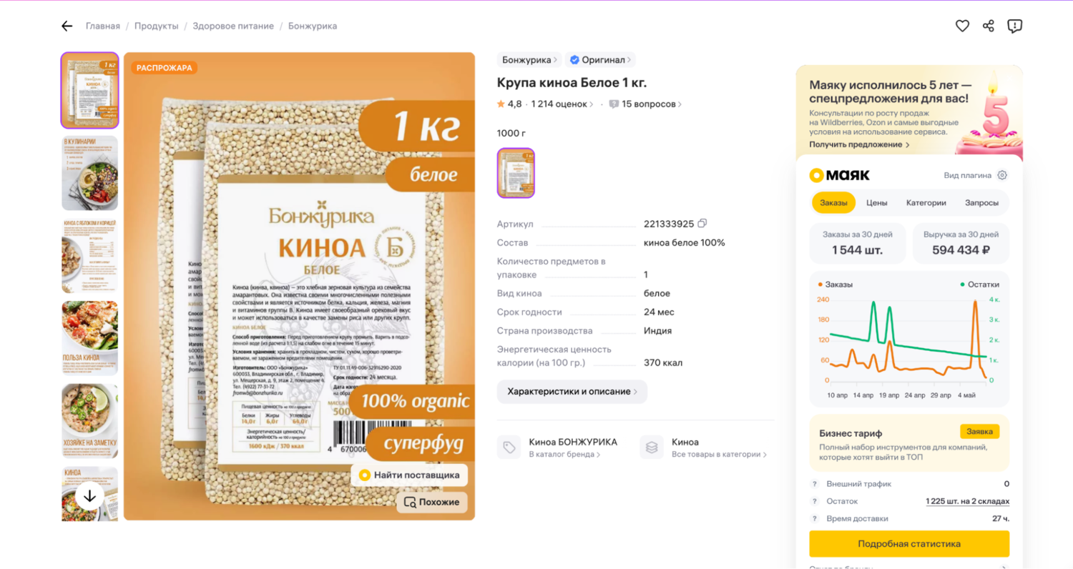Open the report feedback icon
This screenshot has height=569, width=1073.
pyautogui.click(x=1014, y=26)
